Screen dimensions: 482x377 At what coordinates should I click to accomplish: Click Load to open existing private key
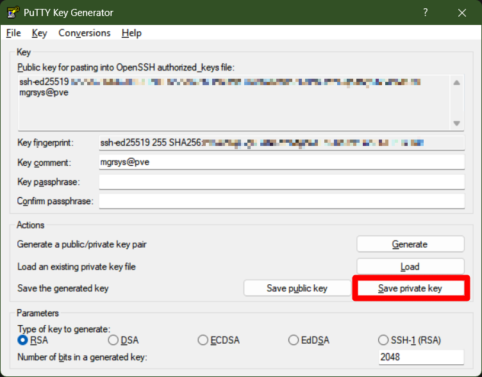click(410, 266)
